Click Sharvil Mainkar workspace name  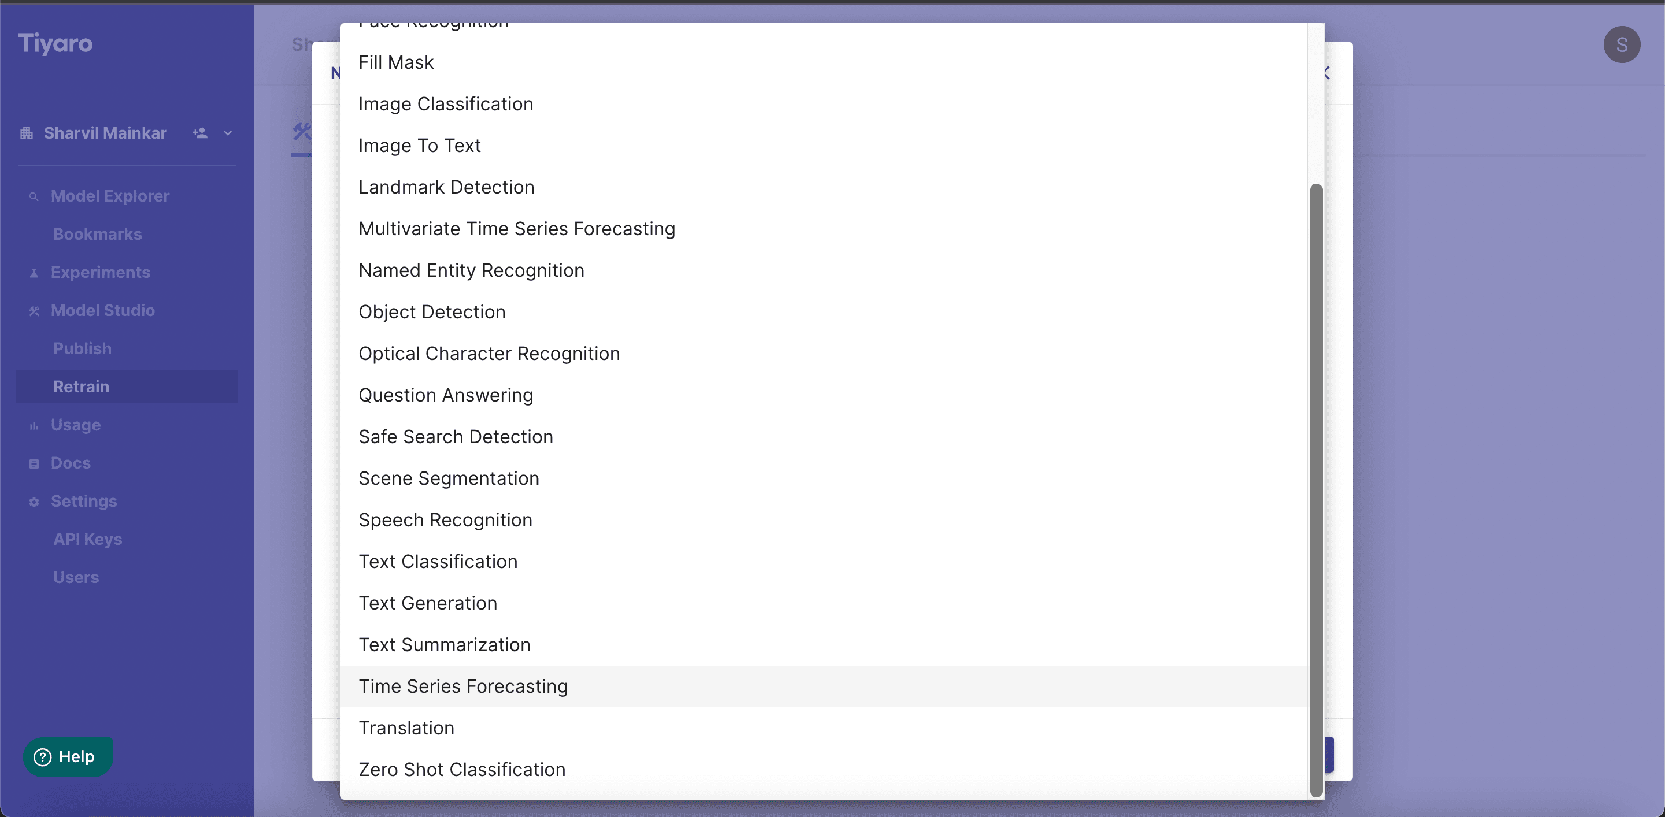(105, 133)
